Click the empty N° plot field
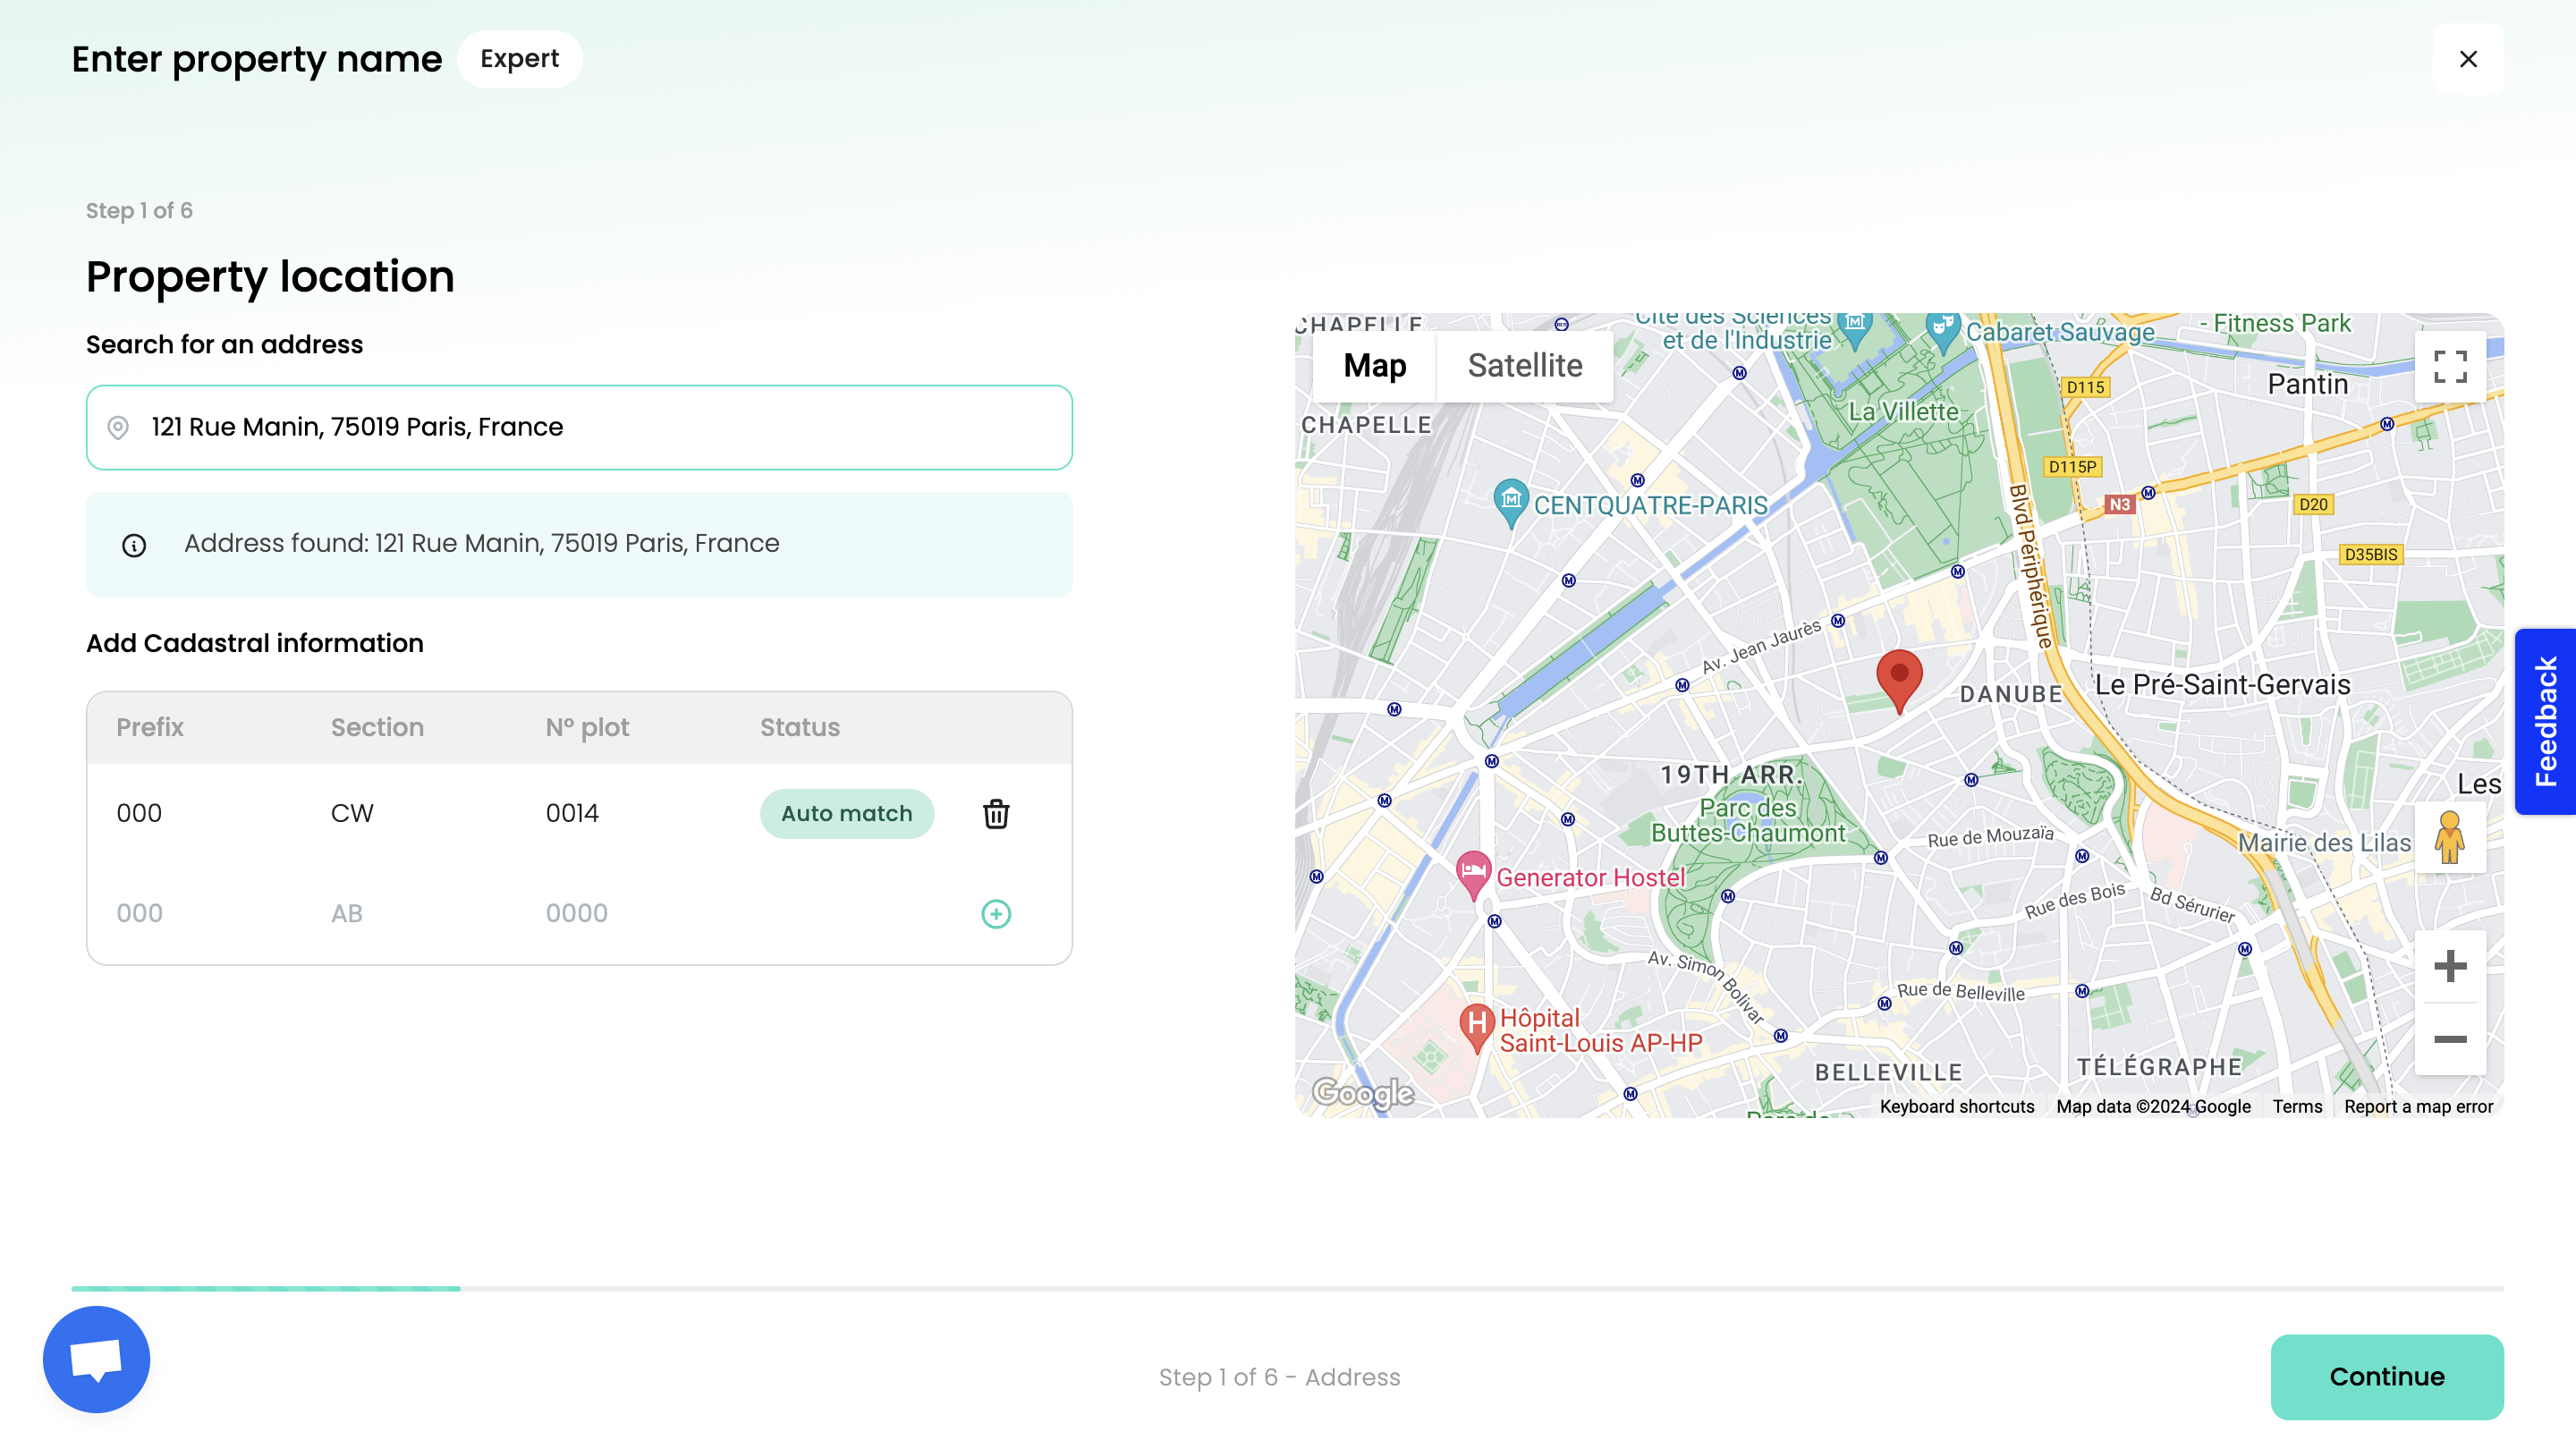Screen dimensions: 2576x1449 620,914
